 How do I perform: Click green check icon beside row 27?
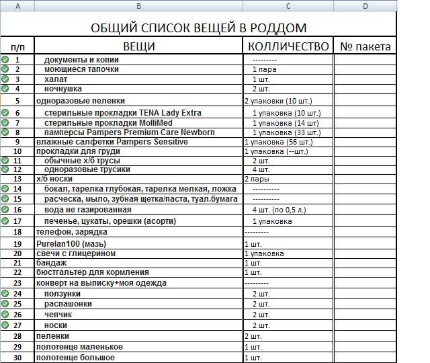pos(5,325)
